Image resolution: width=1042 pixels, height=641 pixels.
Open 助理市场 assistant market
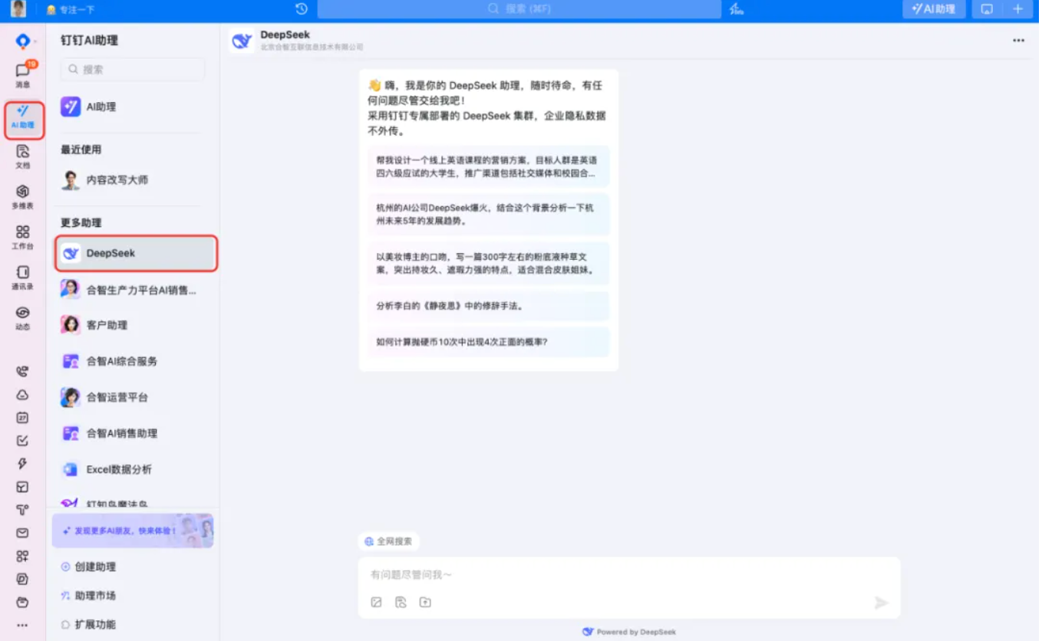click(x=88, y=596)
